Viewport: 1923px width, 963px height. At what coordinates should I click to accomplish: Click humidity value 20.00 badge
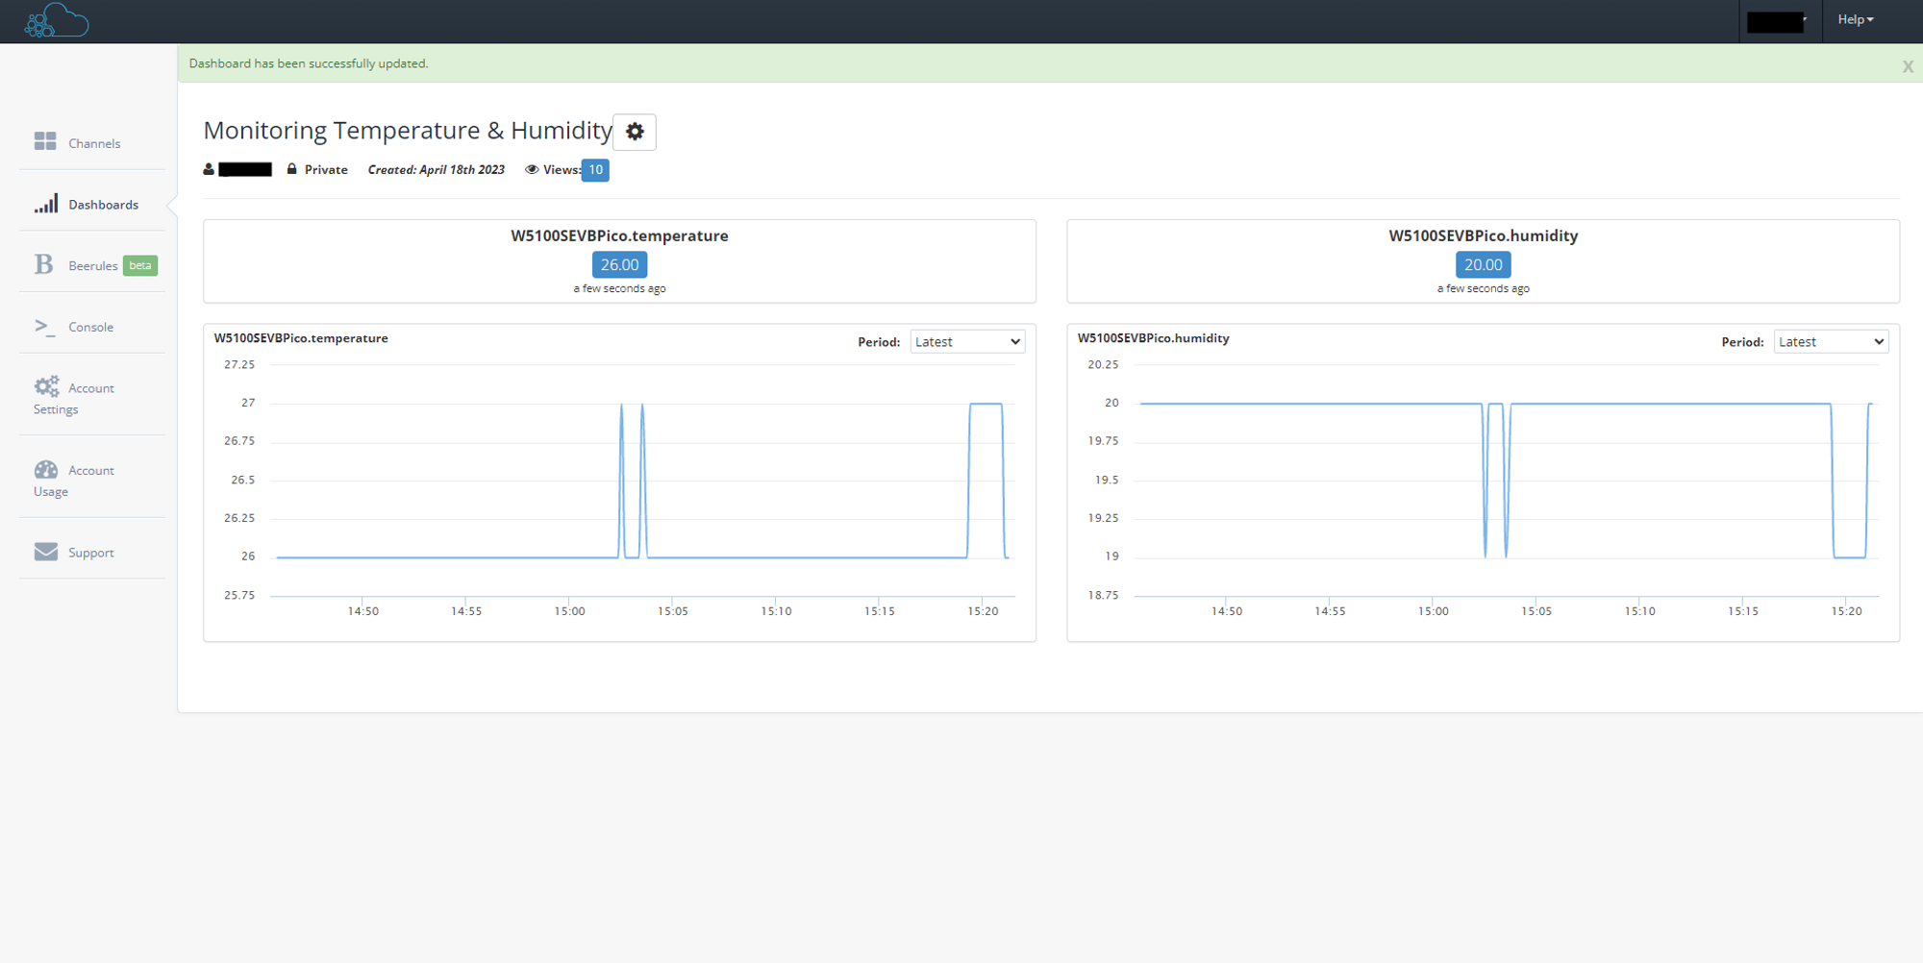1483,264
